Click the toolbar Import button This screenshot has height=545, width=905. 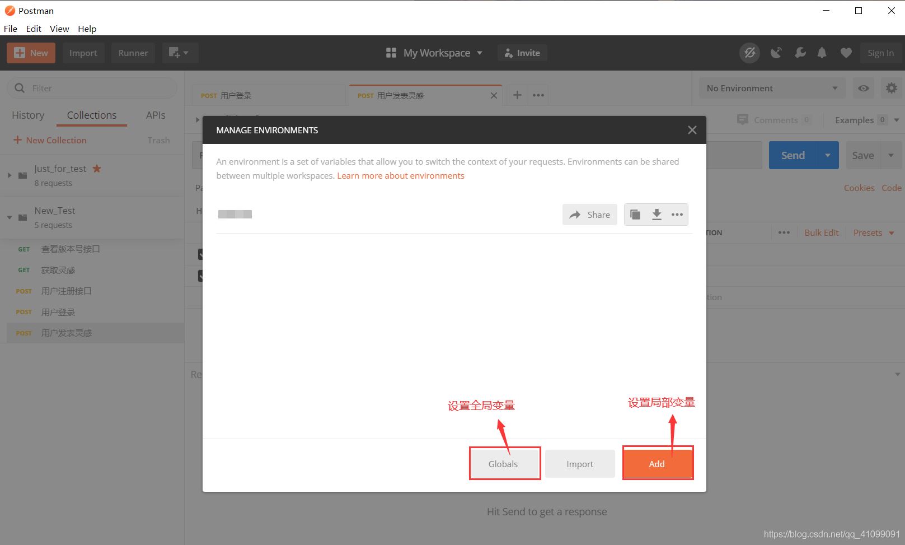[x=83, y=53]
